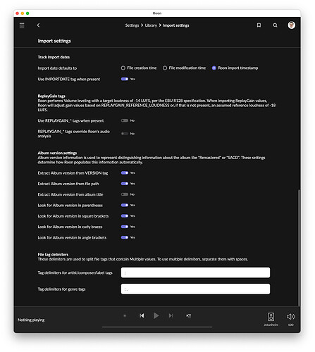Select the Jotunheim audio zone icon
315x352 pixels.
271,317
